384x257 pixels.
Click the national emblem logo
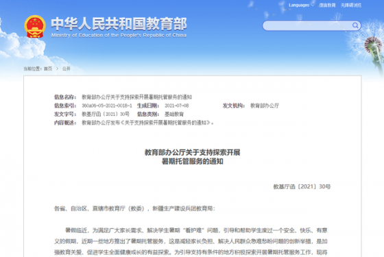tap(35, 27)
